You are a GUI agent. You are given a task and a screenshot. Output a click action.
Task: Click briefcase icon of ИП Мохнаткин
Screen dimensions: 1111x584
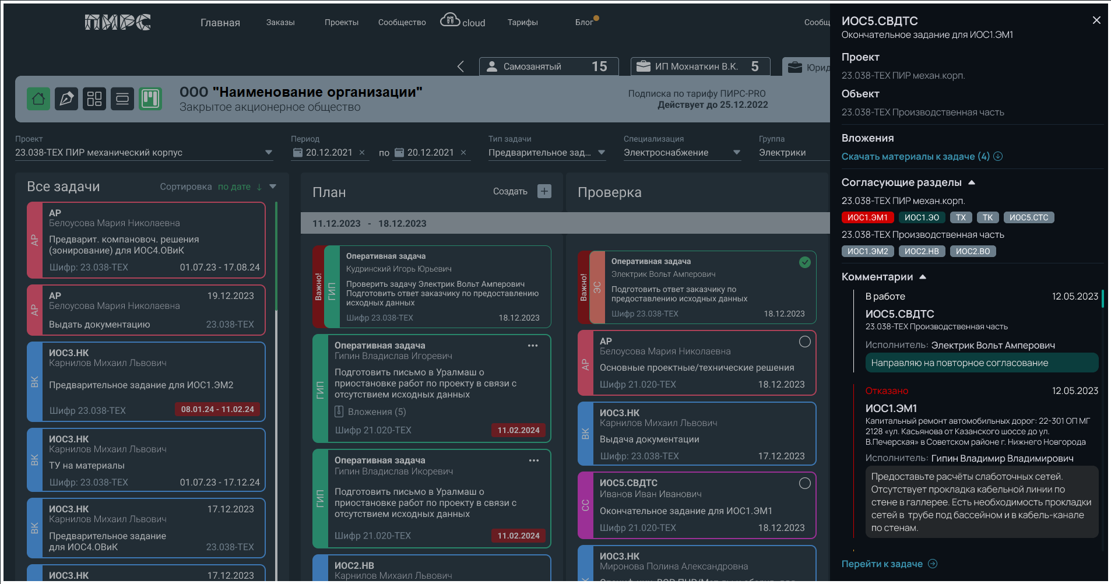coord(644,66)
